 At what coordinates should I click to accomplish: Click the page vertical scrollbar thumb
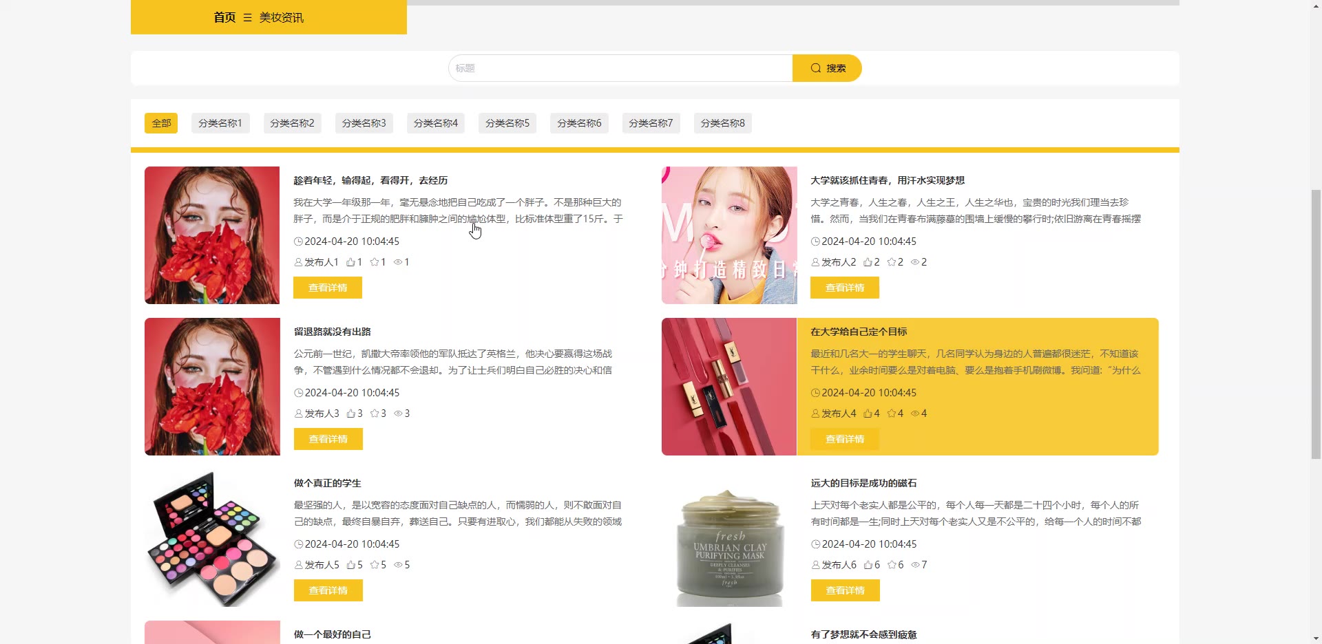(x=1316, y=323)
